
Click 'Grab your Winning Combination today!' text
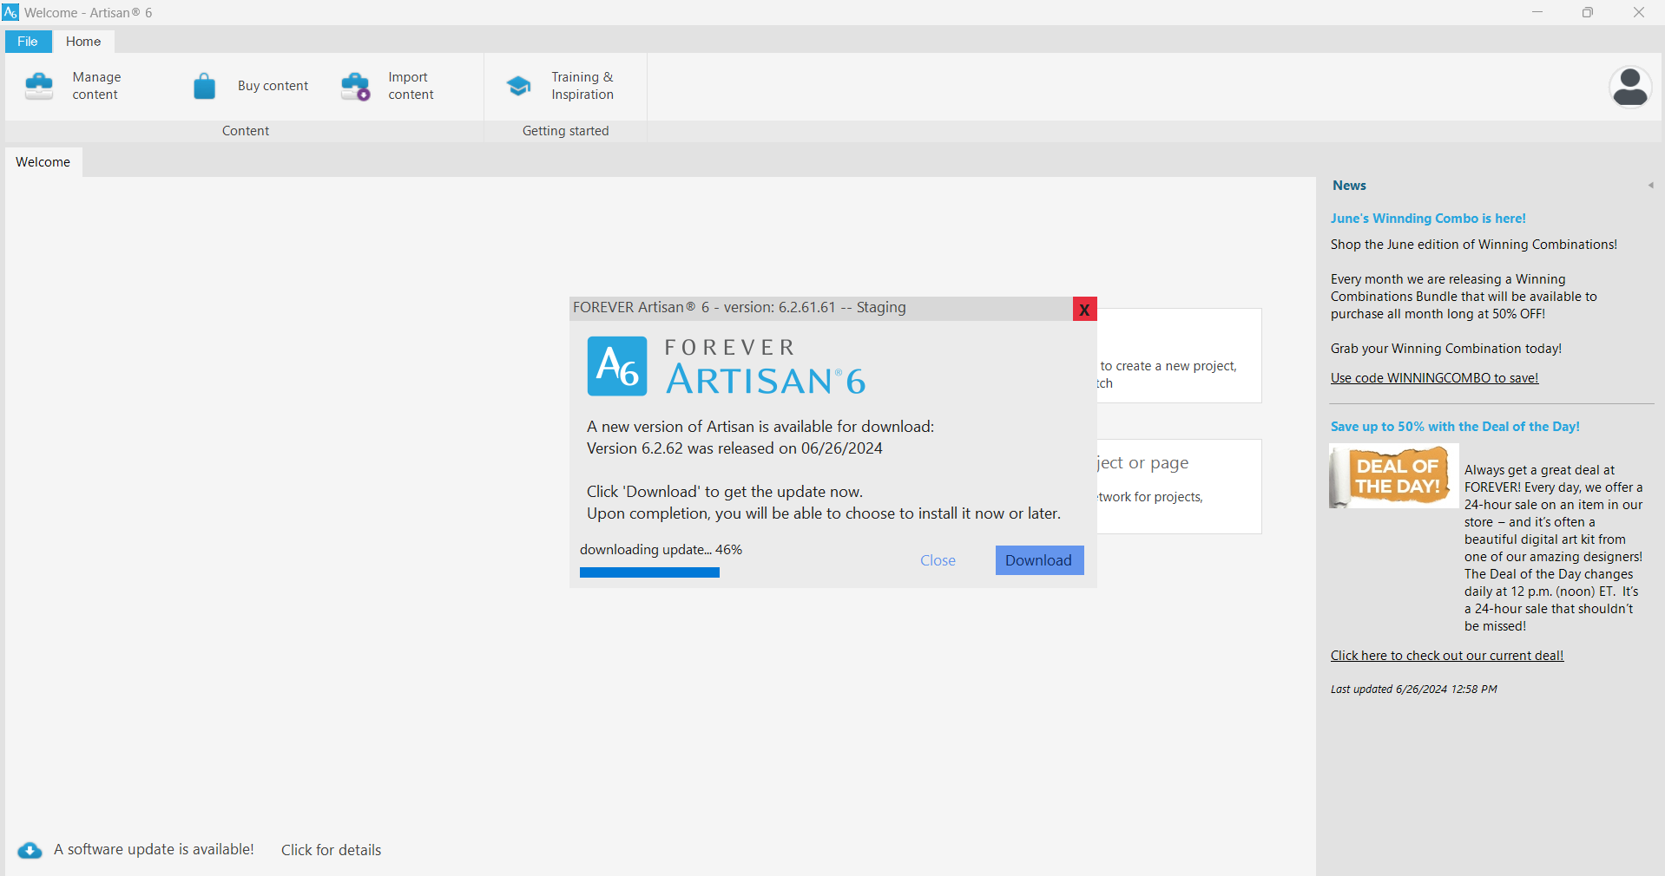(1445, 349)
